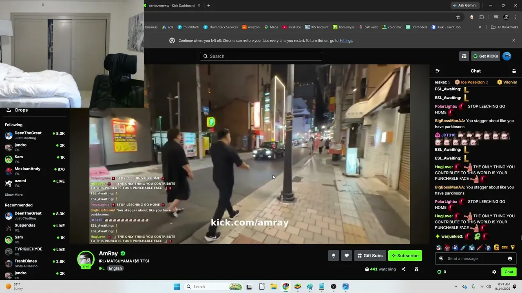522x293 pixels.
Task: Click the Gift Subs button
Action: tap(370, 256)
